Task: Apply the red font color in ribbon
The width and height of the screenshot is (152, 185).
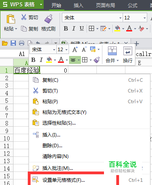Action: coord(129,29)
